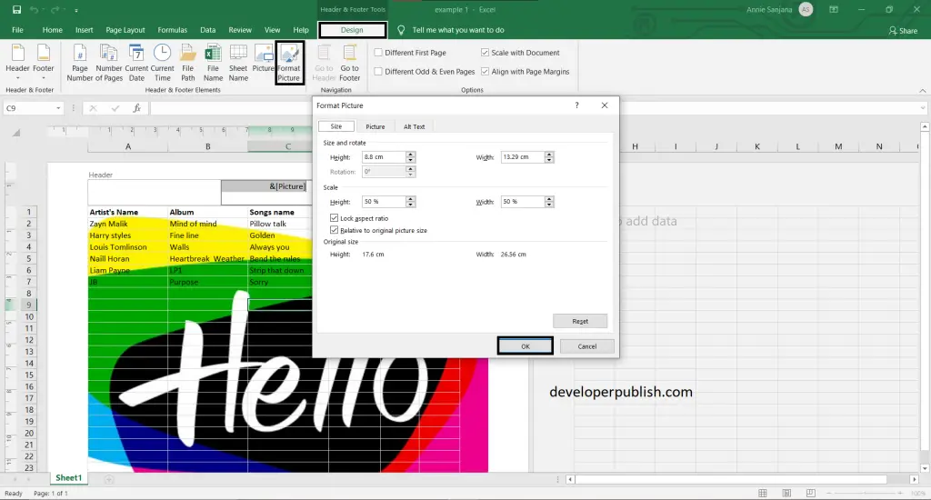Insert Current Date element

pyautogui.click(x=136, y=63)
